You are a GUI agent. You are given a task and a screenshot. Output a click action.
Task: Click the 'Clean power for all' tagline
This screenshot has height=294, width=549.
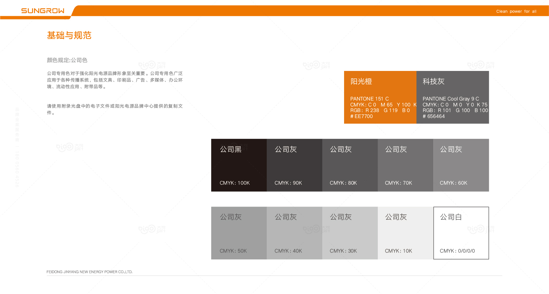[516, 11]
